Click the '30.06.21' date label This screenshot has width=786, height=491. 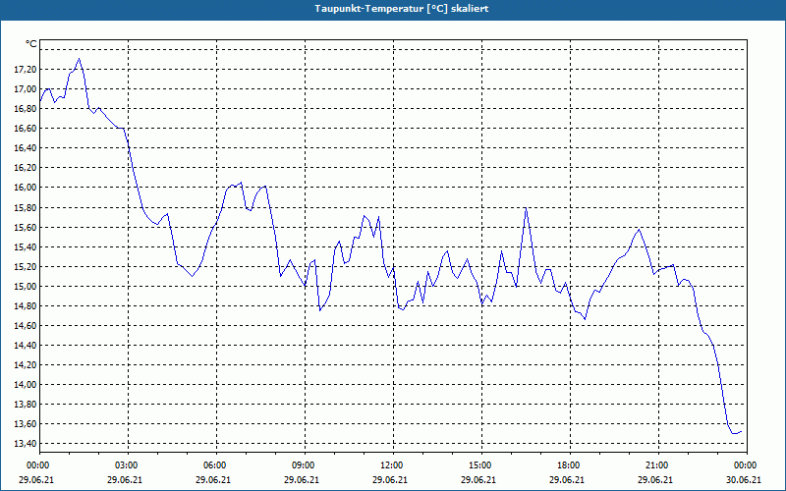pos(744,480)
